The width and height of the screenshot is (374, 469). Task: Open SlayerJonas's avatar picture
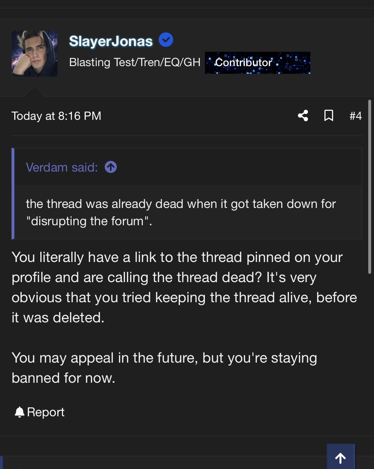35,54
